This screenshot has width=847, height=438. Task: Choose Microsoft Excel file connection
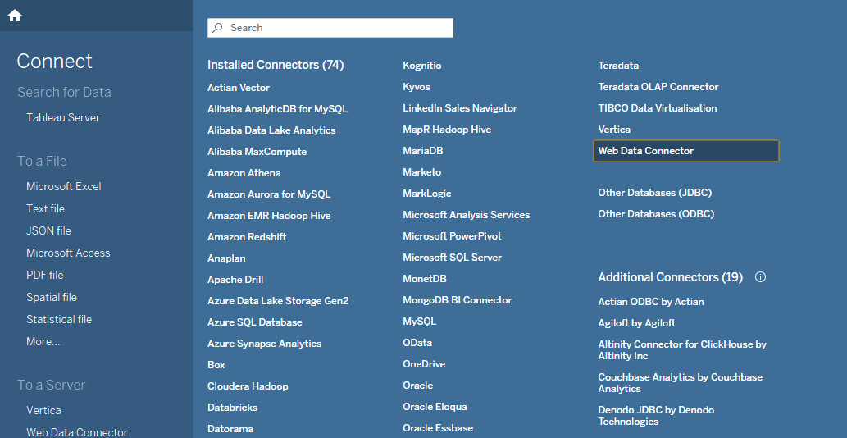pyautogui.click(x=64, y=186)
